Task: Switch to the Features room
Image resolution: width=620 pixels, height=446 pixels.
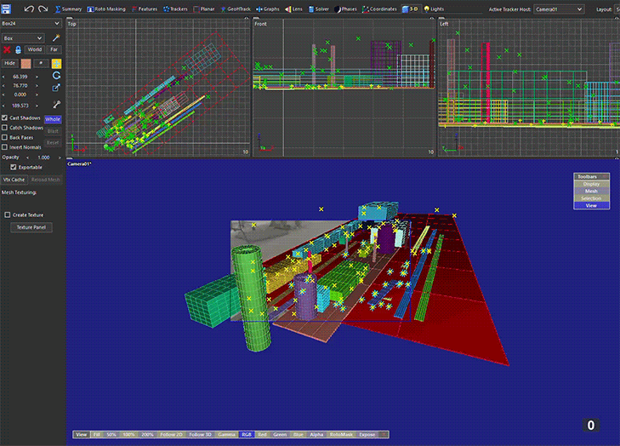Action: (x=145, y=9)
